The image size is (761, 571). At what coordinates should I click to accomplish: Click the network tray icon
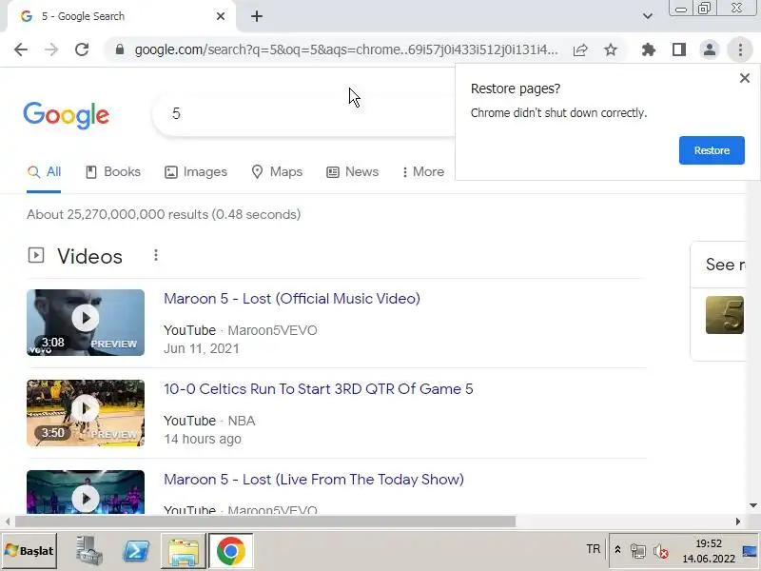click(638, 551)
